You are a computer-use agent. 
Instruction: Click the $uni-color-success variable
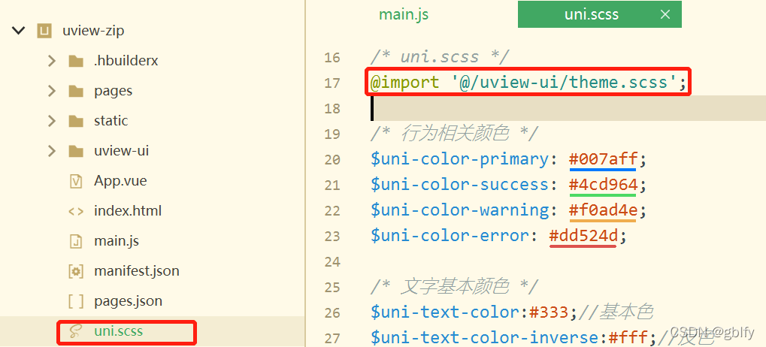click(x=460, y=185)
